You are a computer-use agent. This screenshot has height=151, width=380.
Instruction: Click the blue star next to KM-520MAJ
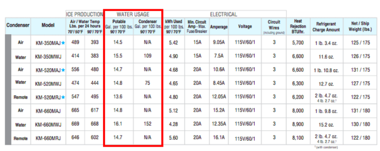tap(63, 70)
